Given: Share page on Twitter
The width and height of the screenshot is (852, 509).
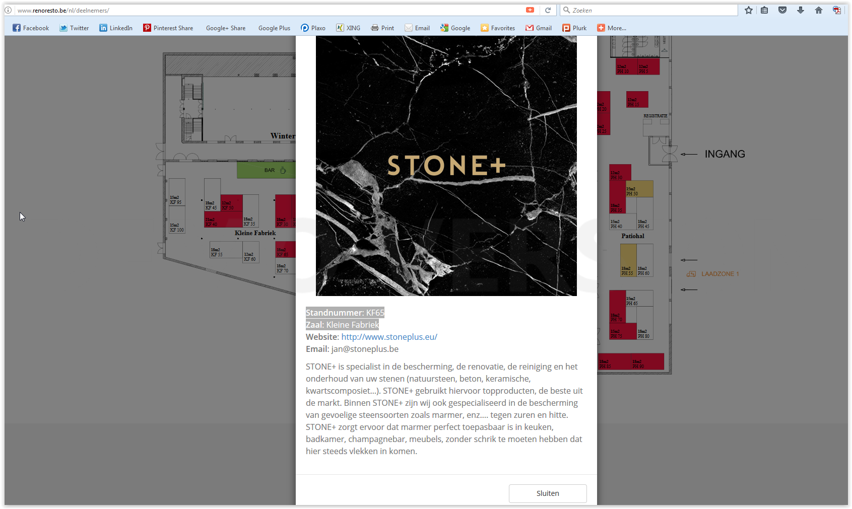Looking at the screenshot, I should 74,28.
